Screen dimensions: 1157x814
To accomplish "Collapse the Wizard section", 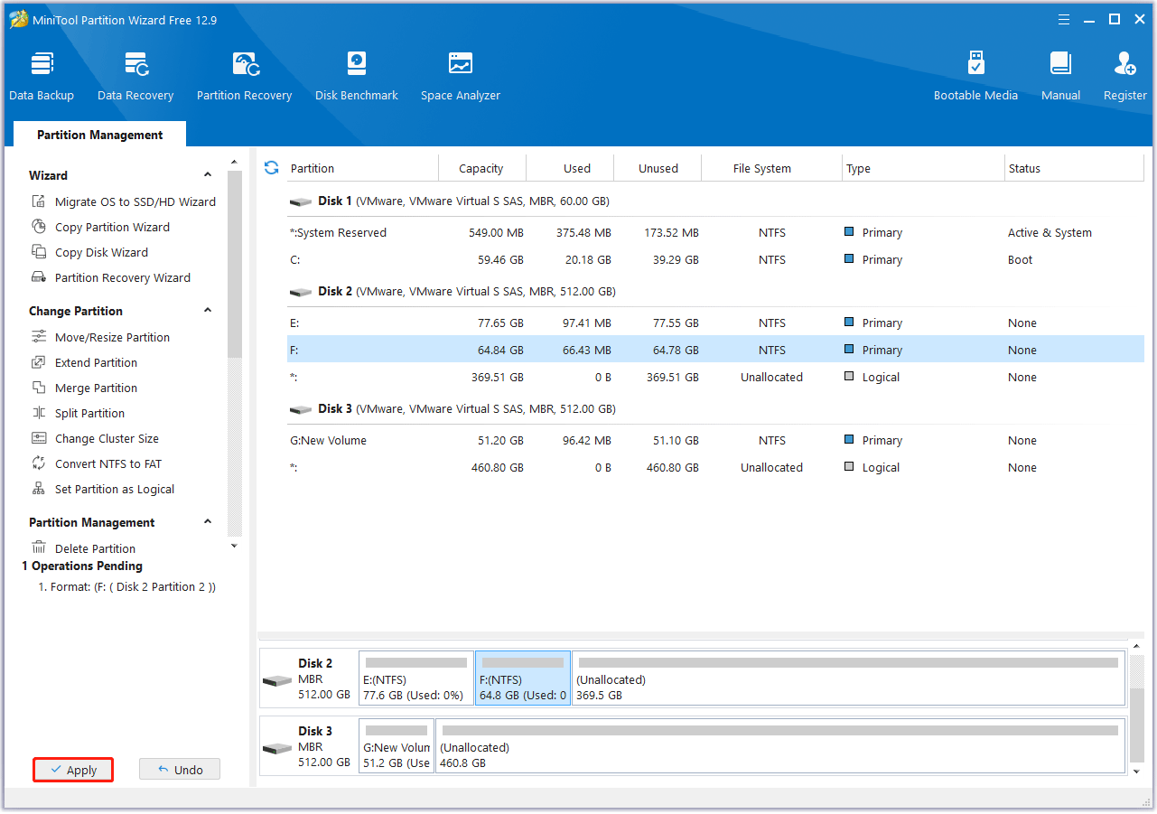I will pos(208,175).
